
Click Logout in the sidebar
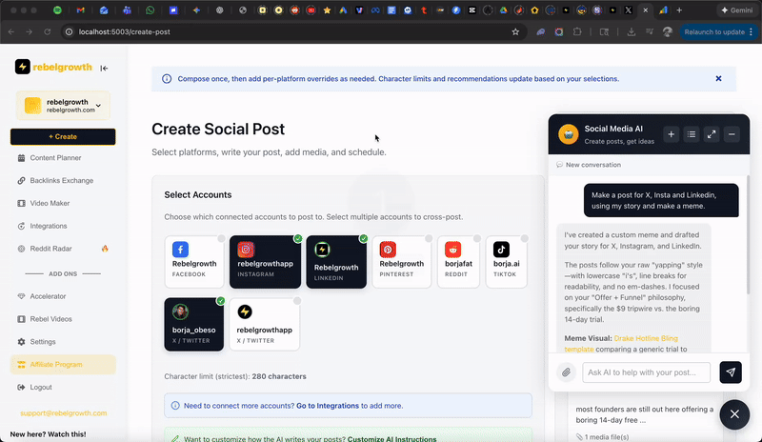41,387
